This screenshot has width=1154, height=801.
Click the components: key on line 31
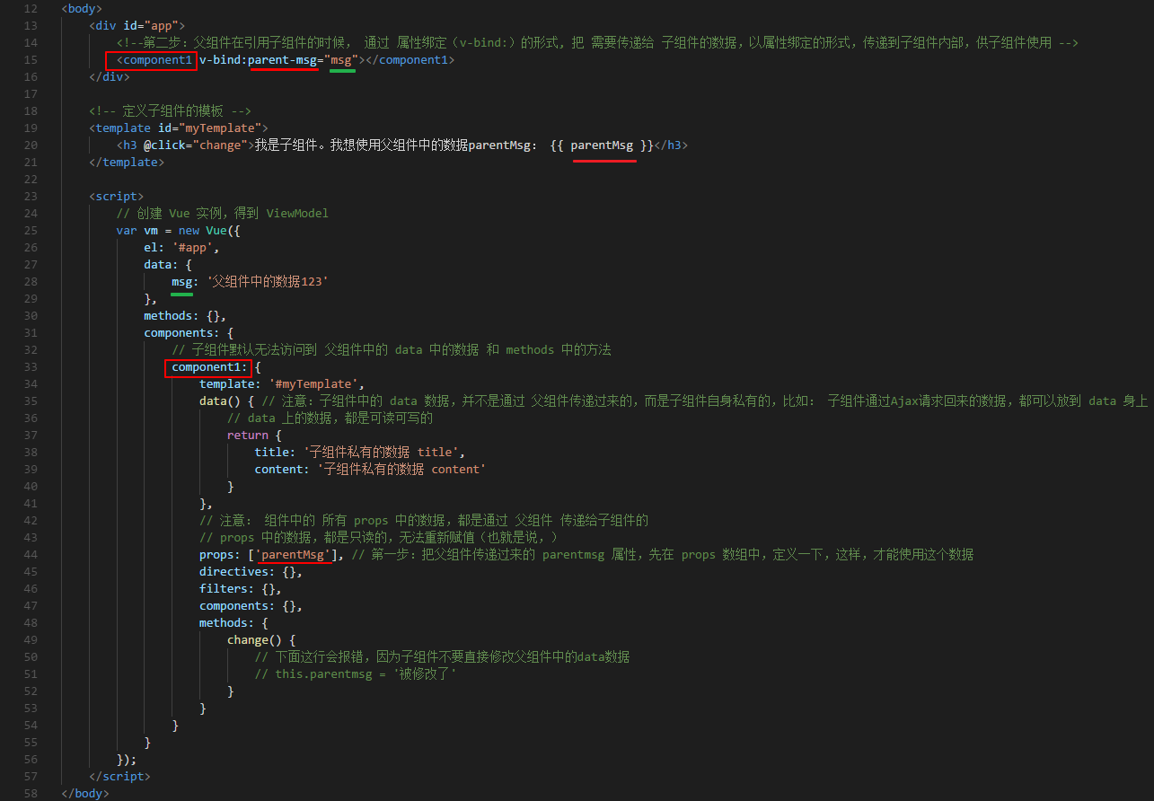181,333
